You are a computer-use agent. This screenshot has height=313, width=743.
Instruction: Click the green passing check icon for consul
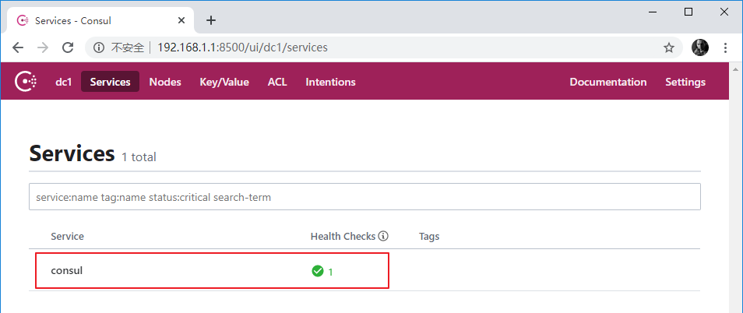coord(317,271)
